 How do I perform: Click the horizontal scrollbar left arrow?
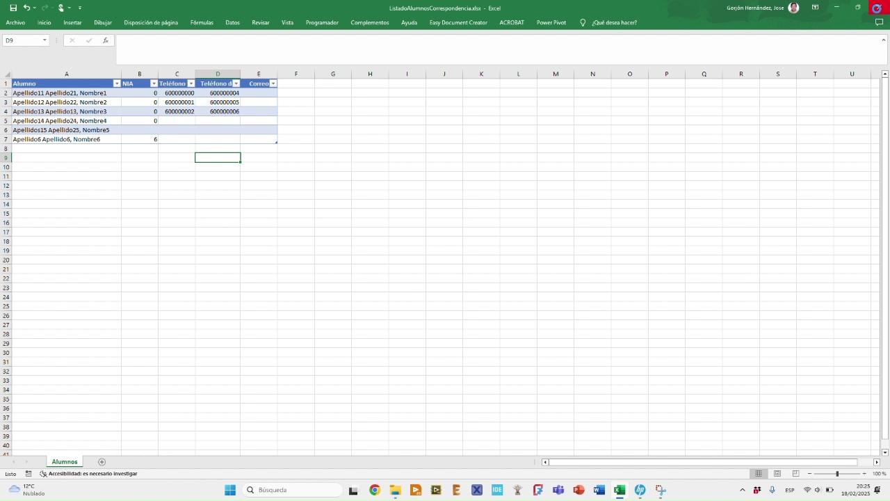(545, 462)
